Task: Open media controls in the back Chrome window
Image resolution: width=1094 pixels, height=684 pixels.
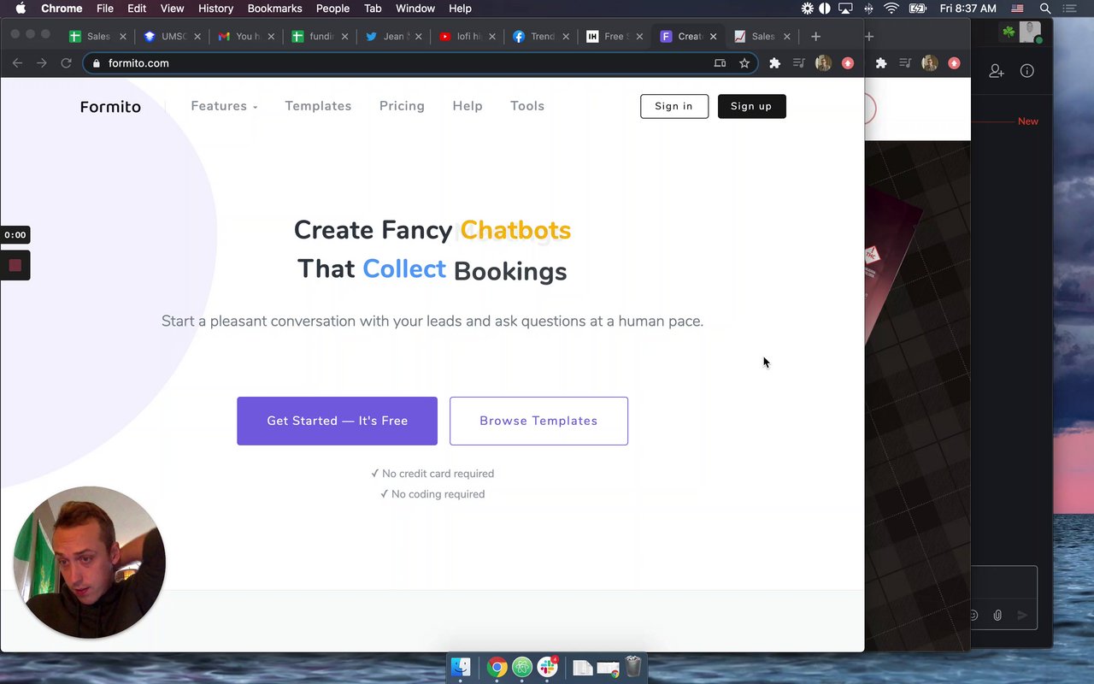Action: (905, 63)
